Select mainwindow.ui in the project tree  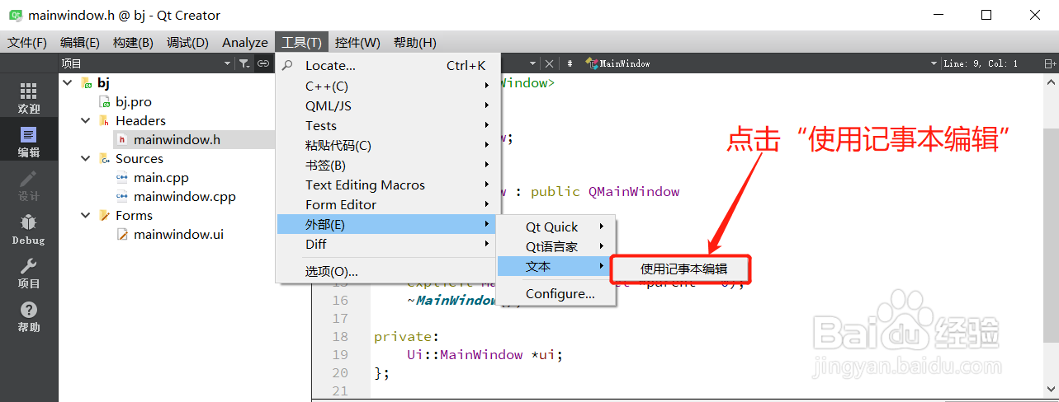click(178, 235)
